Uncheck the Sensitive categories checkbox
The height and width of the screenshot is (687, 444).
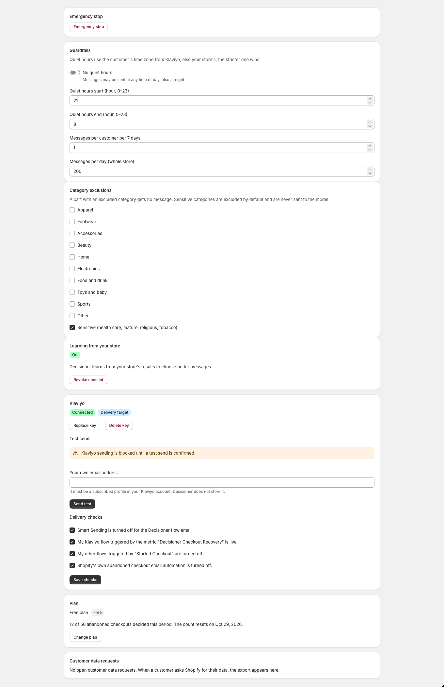(x=72, y=327)
